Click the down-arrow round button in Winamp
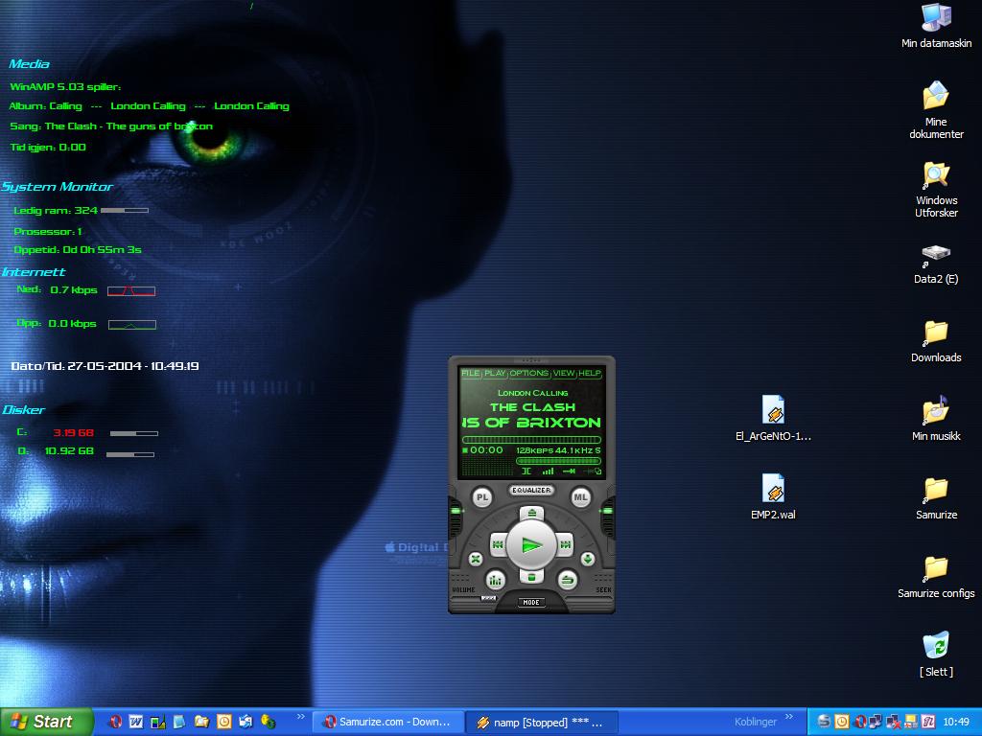 pyautogui.click(x=588, y=559)
